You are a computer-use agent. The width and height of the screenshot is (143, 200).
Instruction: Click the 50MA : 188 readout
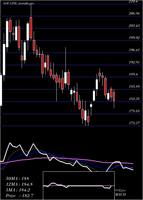pyautogui.click(x=17, y=179)
